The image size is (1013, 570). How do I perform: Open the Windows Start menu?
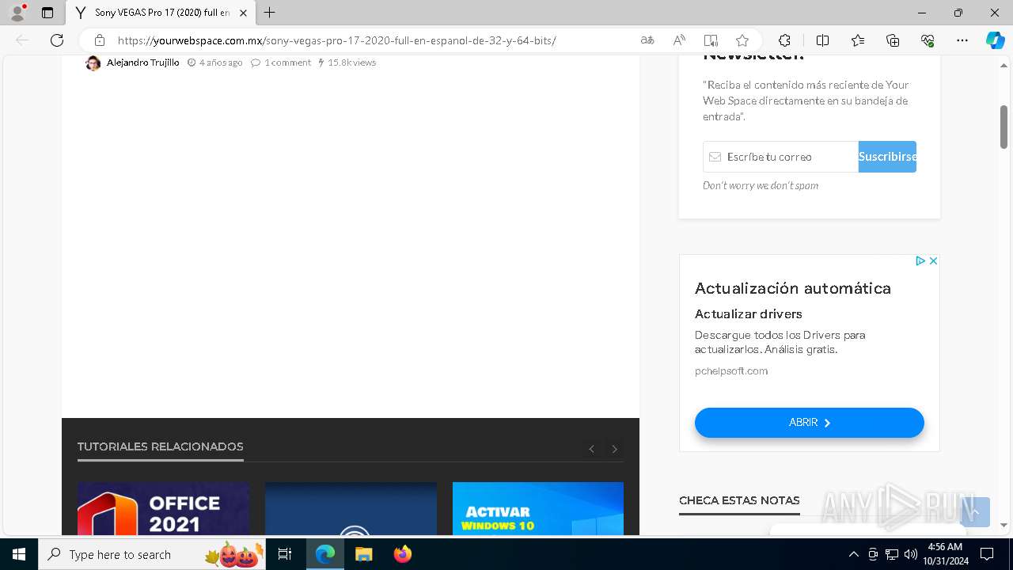[19, 554]
